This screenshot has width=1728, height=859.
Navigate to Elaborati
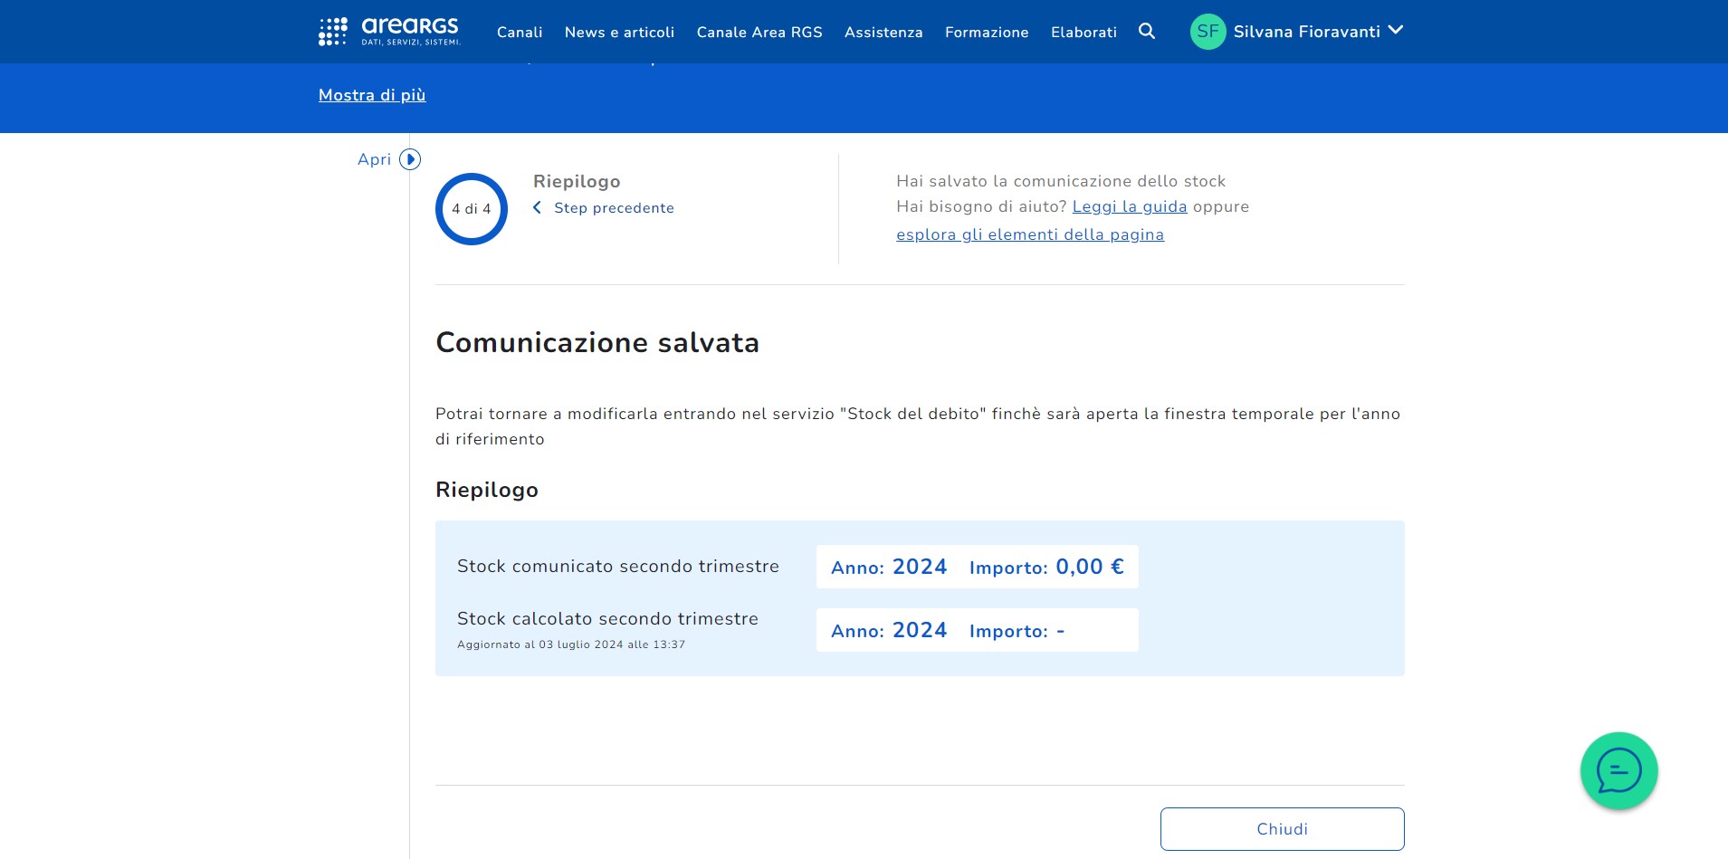(x=1084, y=33)
